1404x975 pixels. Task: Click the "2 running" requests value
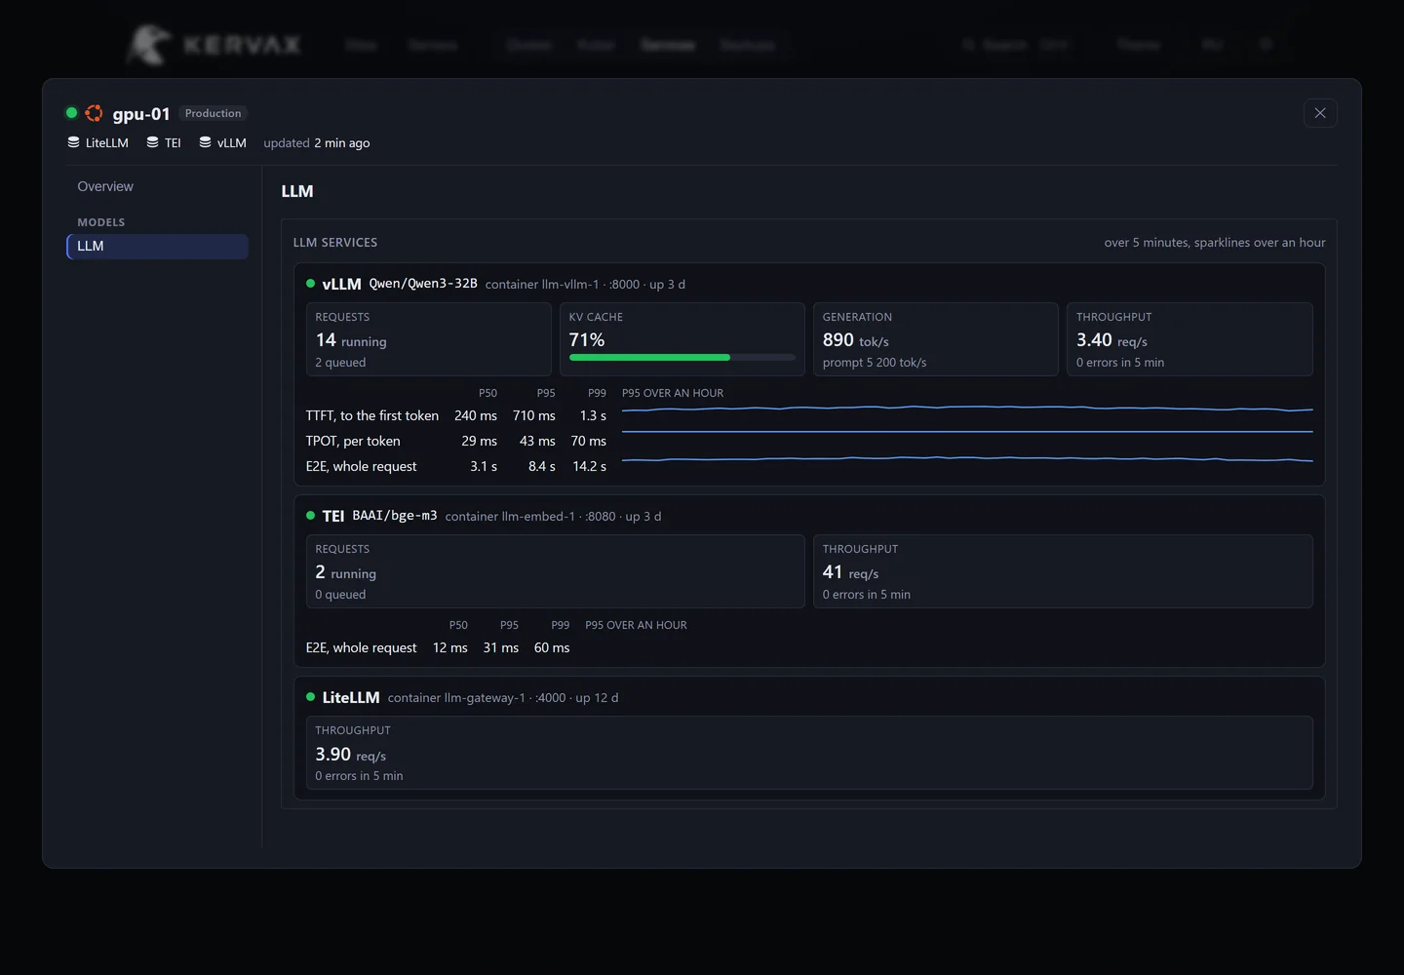345,572
